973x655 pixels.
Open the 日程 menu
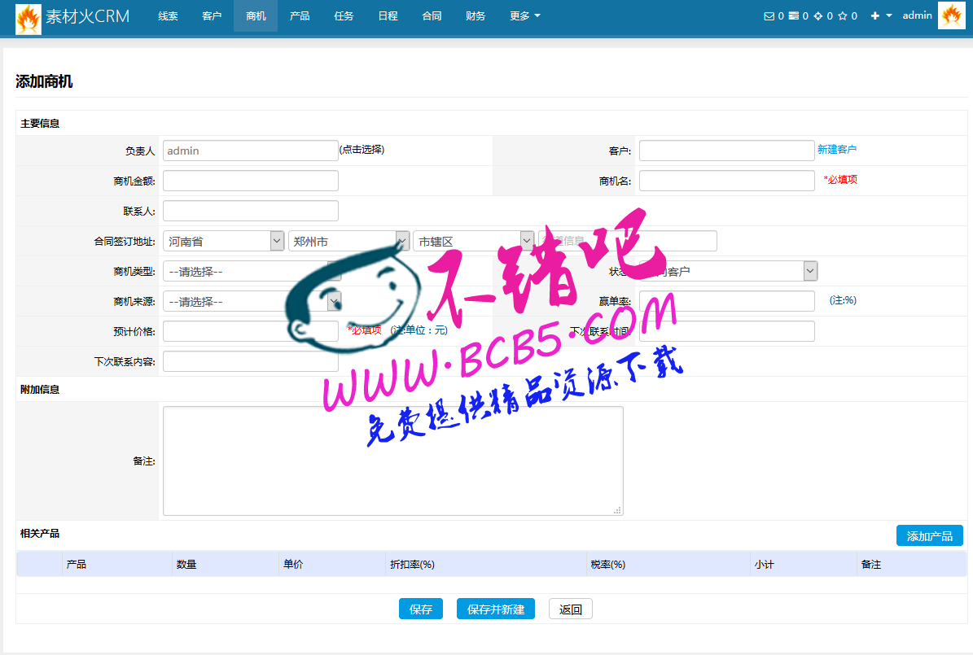tap(388, 16)
